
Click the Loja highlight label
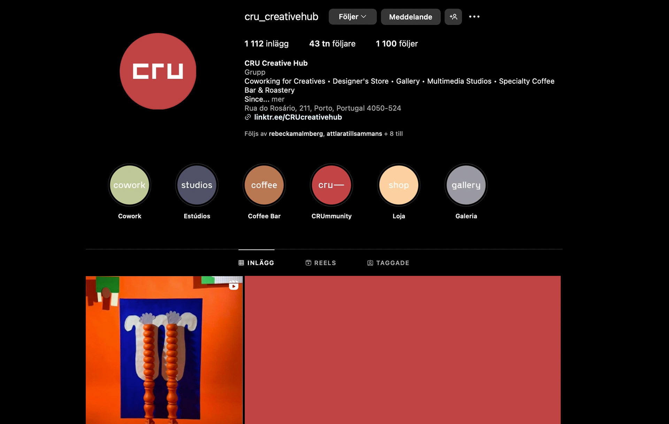399,216
